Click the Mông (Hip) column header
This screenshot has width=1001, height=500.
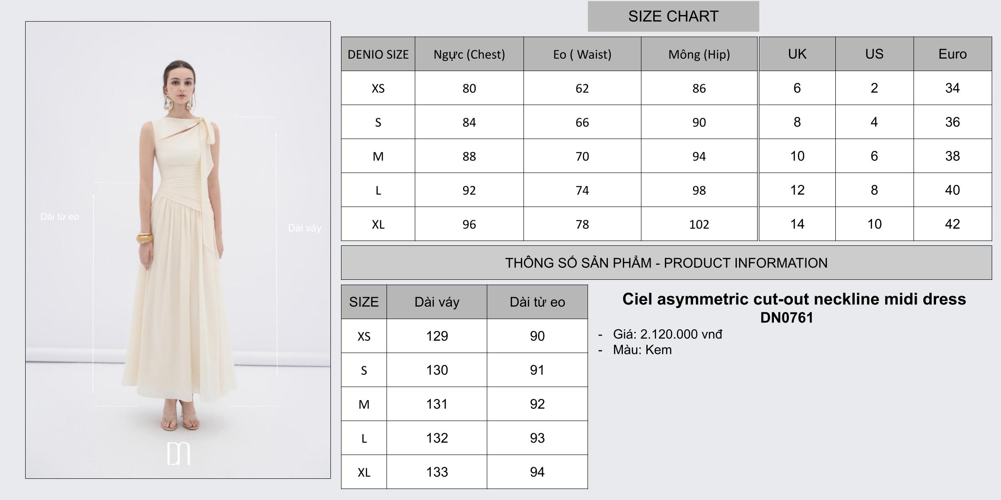[699, 54]
